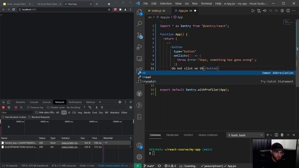Image resolution: width=299 pixels, height=168 pixels.
Task: Filter network requests by CSS
Action: [74, 112]
